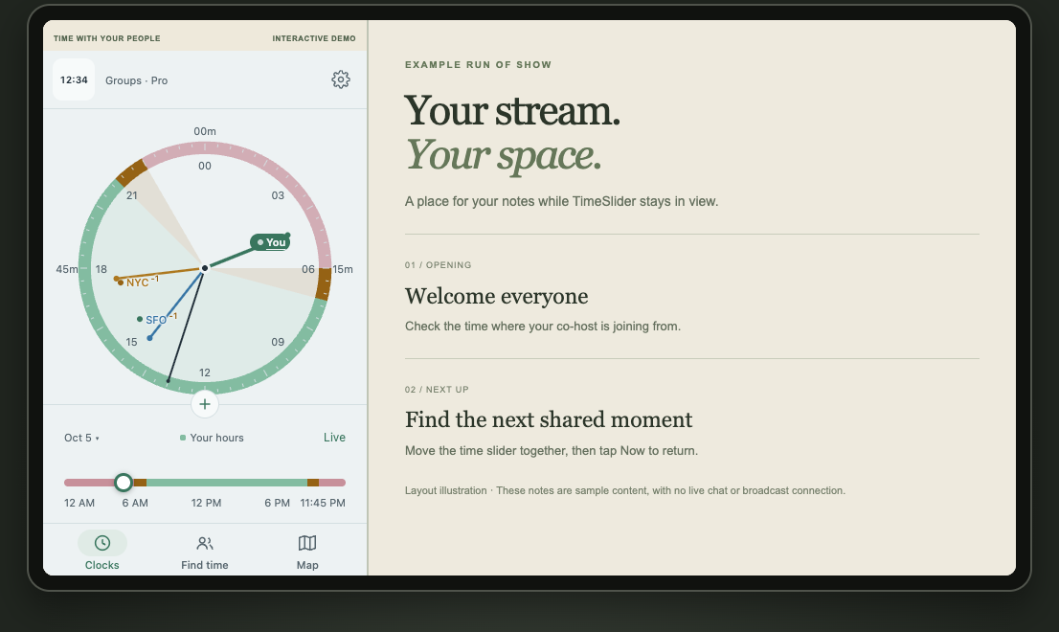
Task: Click the Your space. italic headline
Action: tap(503, 155)
